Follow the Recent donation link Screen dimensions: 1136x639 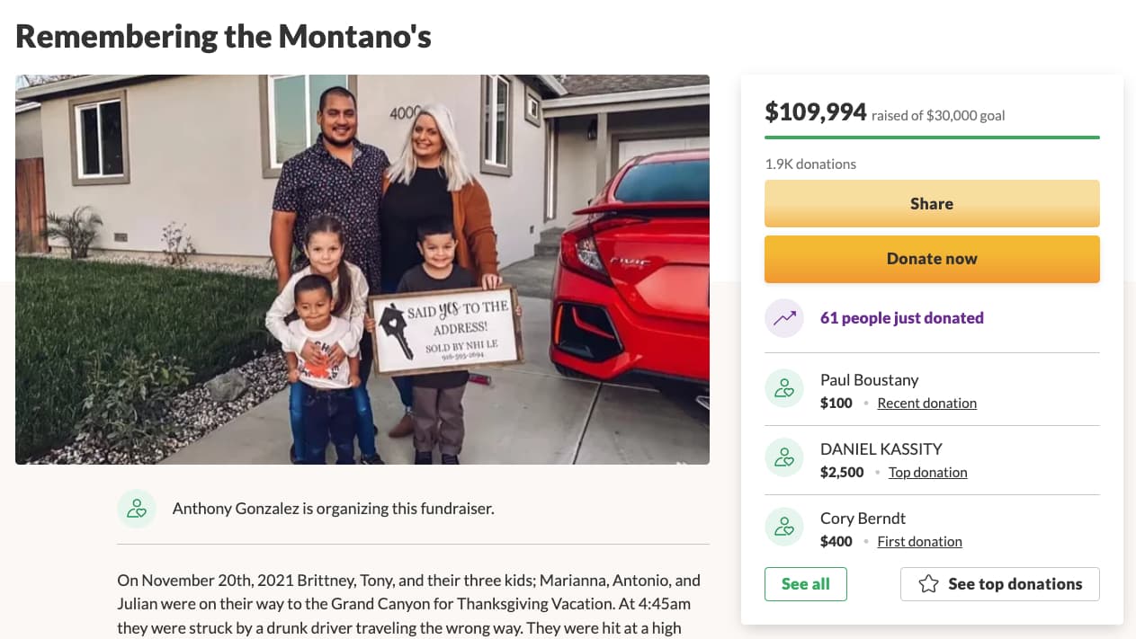926,404
